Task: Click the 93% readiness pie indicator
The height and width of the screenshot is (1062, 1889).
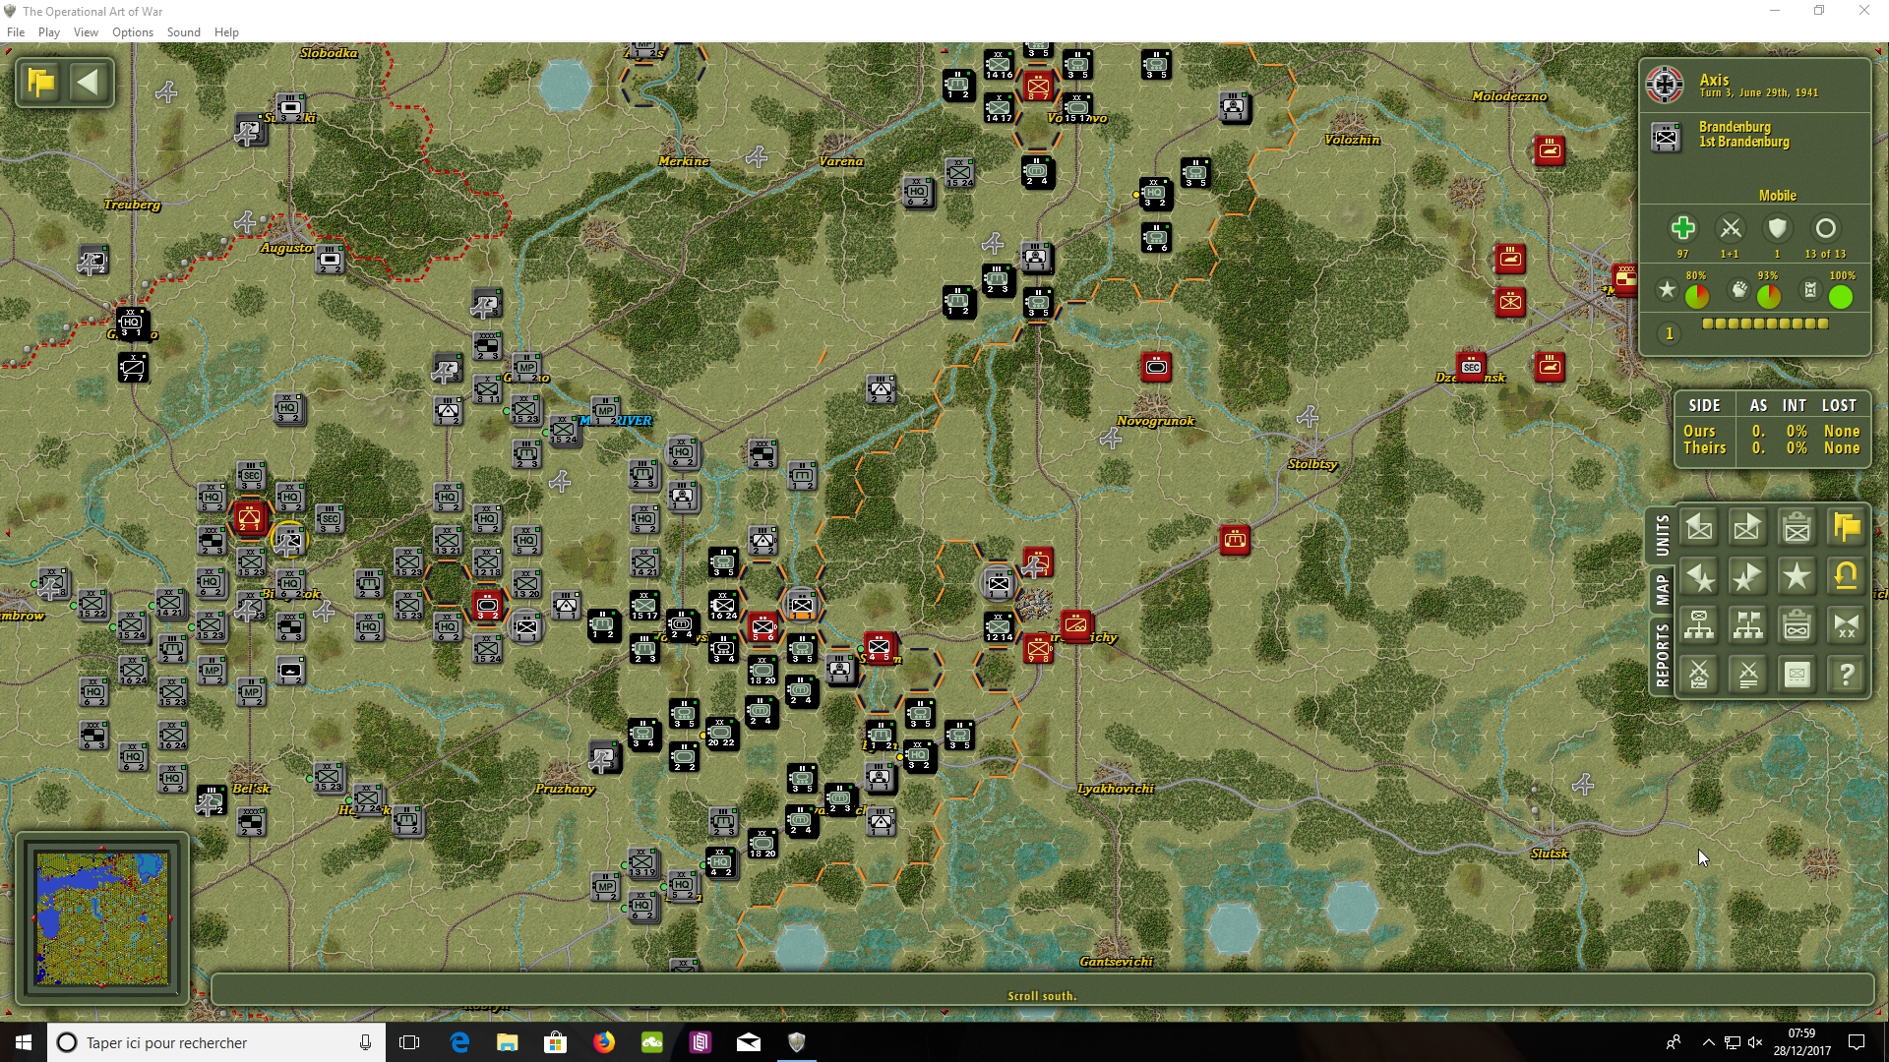Action: point(1768,295)
